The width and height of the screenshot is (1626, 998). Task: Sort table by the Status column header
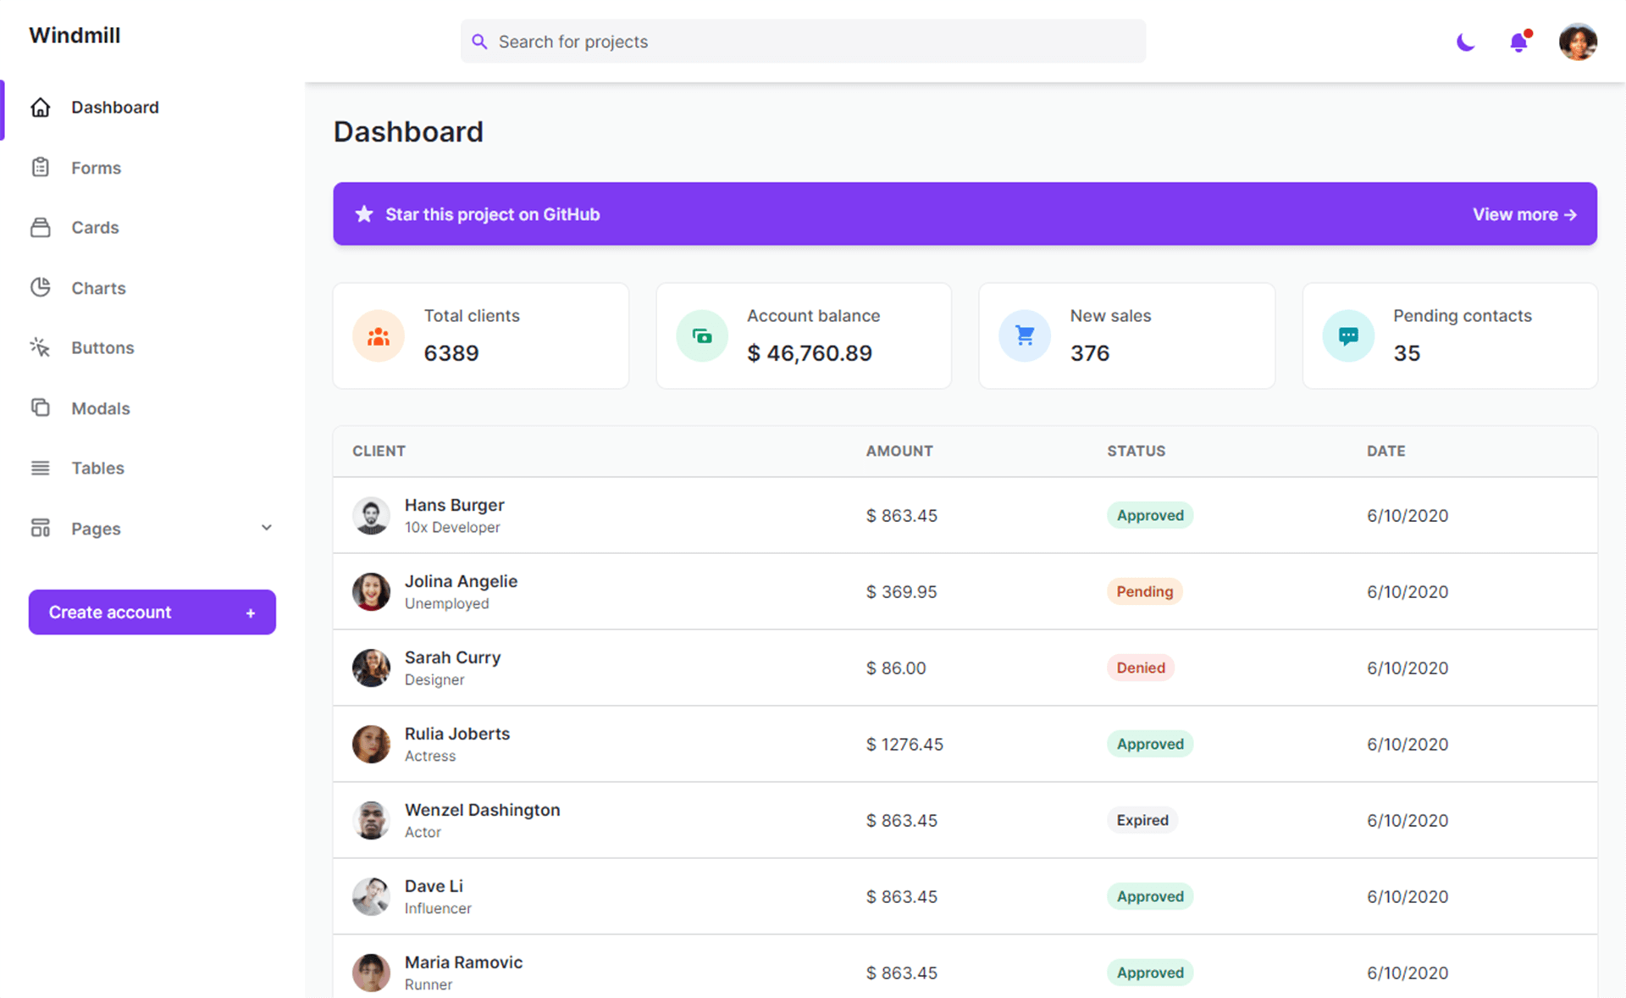[1136, 451]
